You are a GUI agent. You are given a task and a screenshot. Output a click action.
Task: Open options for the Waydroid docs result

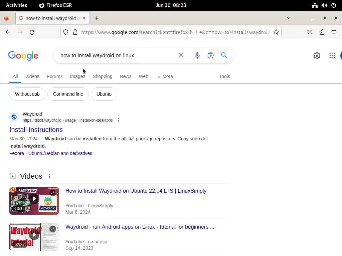[x=119, y=120]
